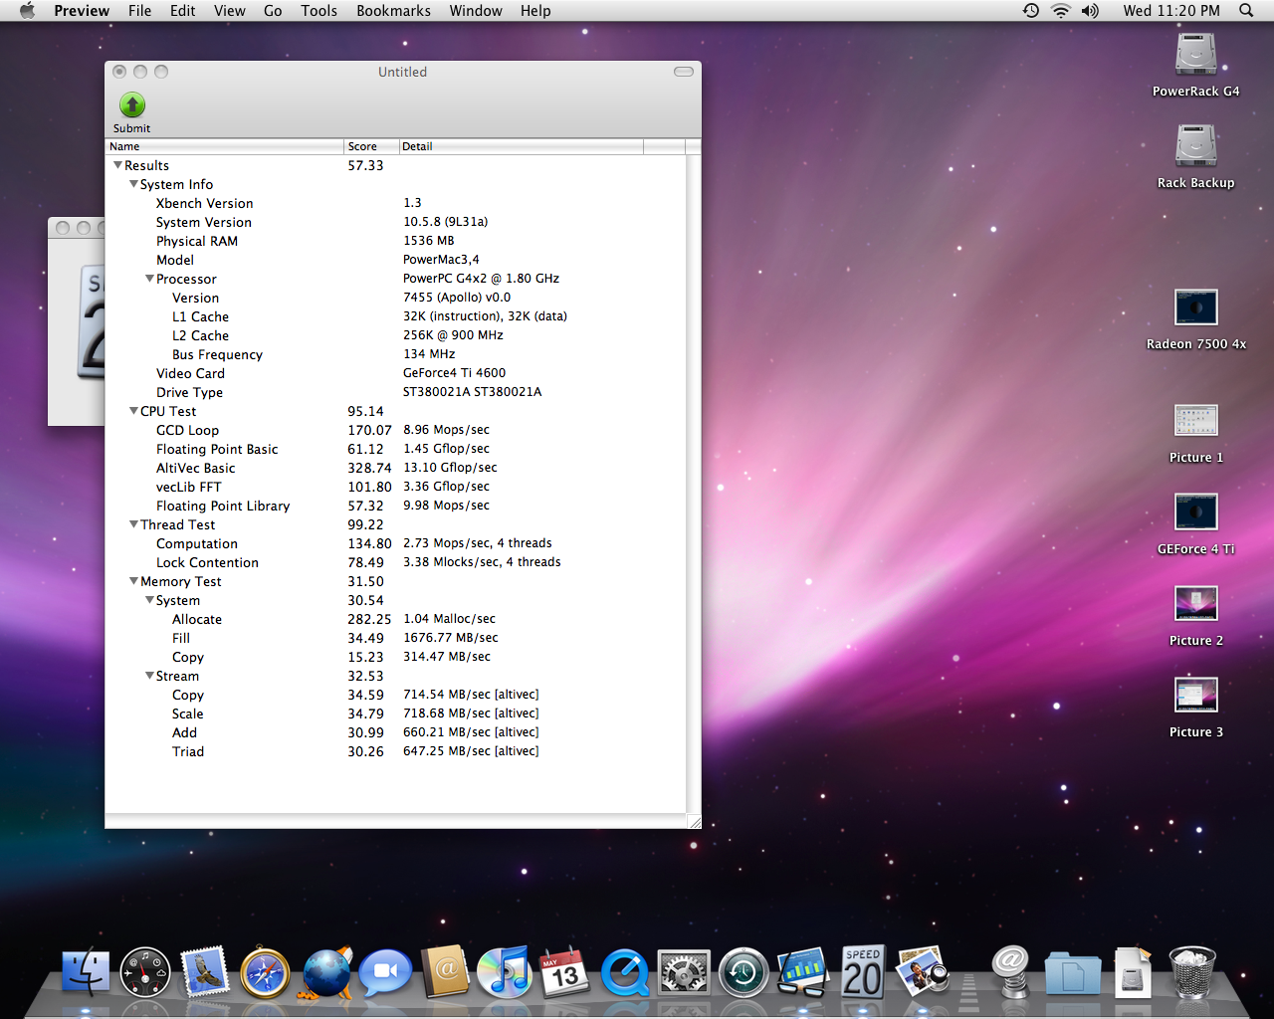Launch Safari compass icon in dock

pos(265,973)
